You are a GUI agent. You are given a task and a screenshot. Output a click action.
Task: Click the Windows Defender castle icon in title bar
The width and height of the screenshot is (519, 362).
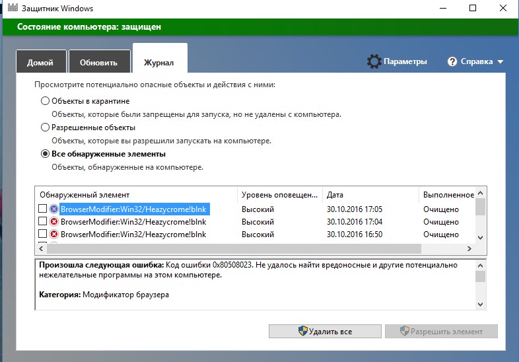(x=11, y=9)
